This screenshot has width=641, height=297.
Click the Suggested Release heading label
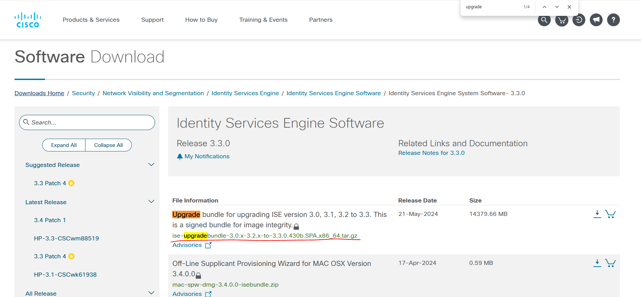click(53, 165)
